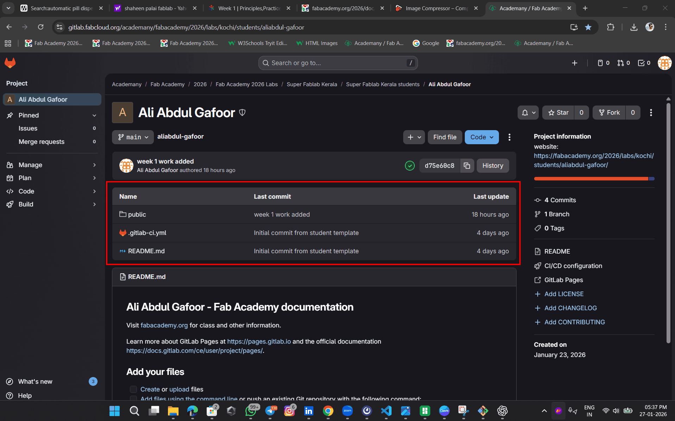Open the public folder
Image resolution: width=675 pixels, height=421 pixels.
[137, 215]
